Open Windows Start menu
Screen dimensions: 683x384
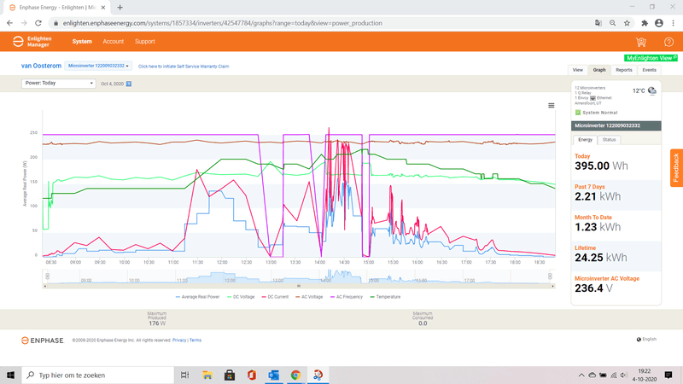[10, 375]
